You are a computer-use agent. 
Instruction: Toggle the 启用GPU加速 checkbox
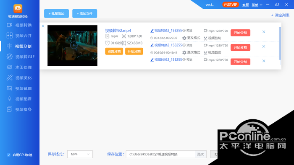[9, 155]
